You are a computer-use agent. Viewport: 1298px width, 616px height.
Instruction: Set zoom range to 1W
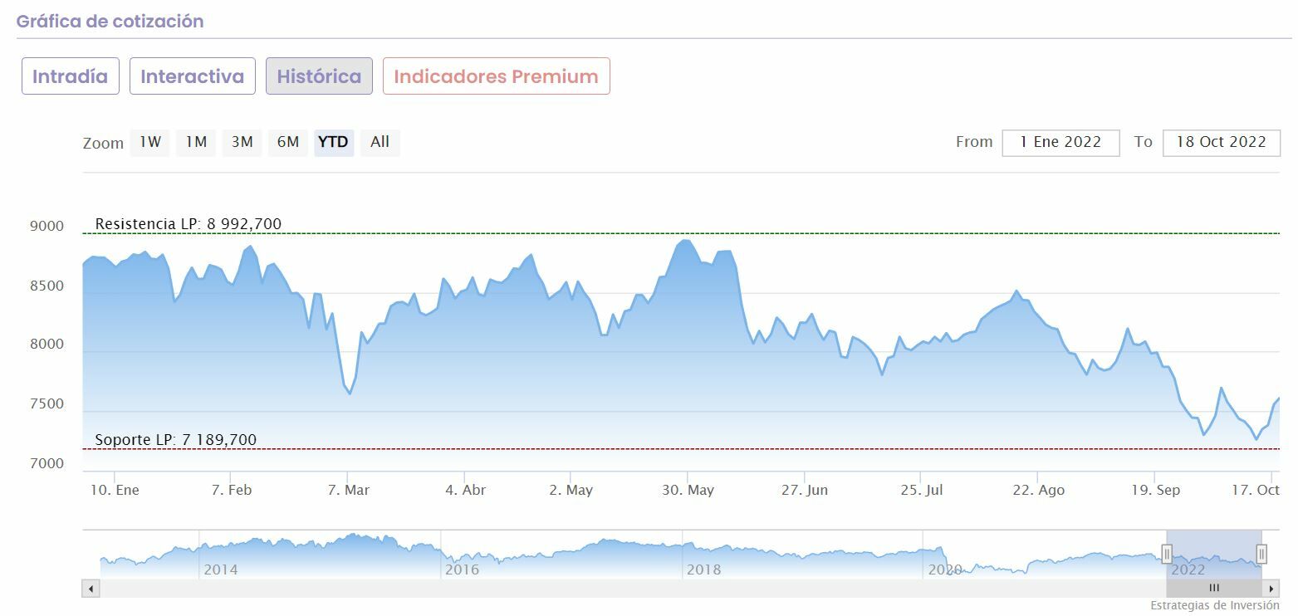[x=150, y=142]
